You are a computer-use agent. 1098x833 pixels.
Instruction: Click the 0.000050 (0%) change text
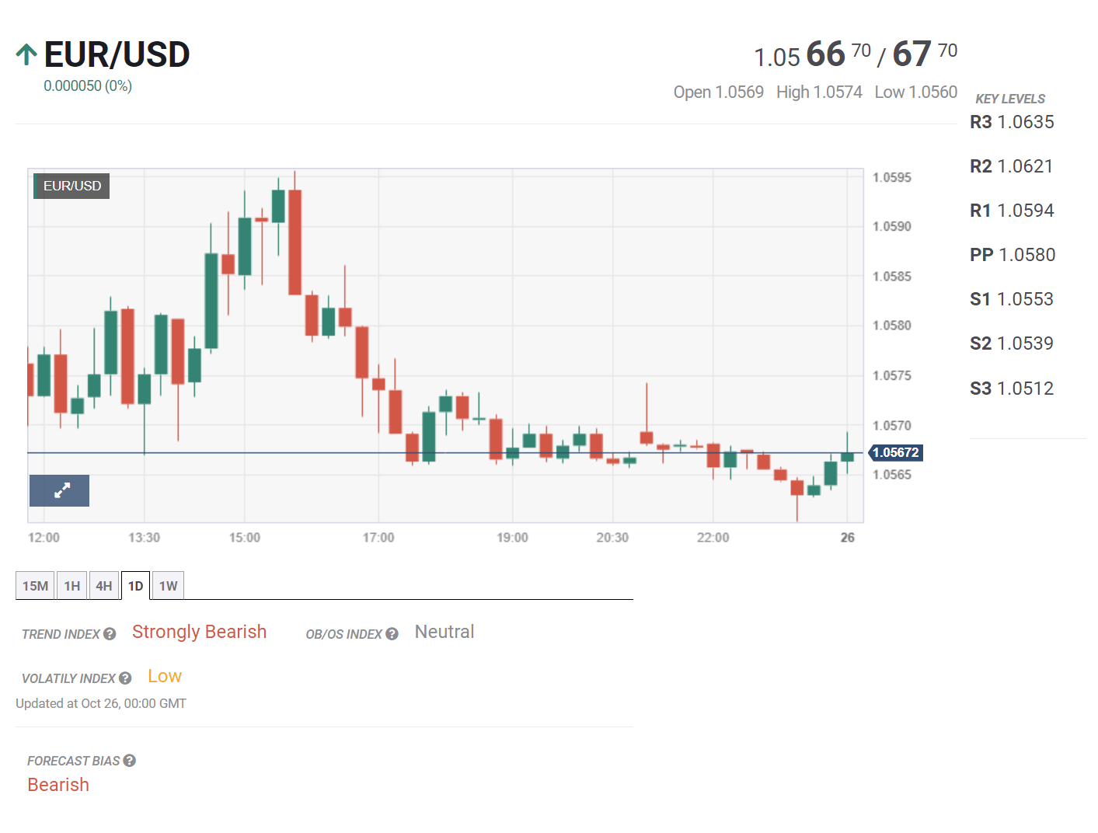(88, 85)
